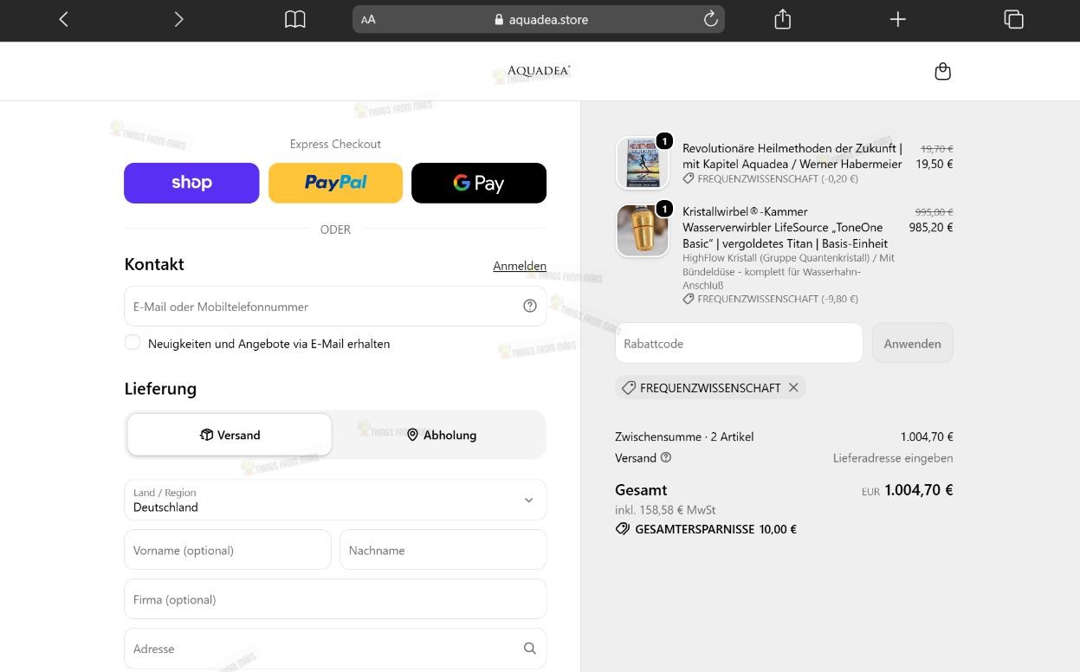Screen dimensions: 1080x672
Task: Select the Abholung pickup option
Action: [441, 435]
